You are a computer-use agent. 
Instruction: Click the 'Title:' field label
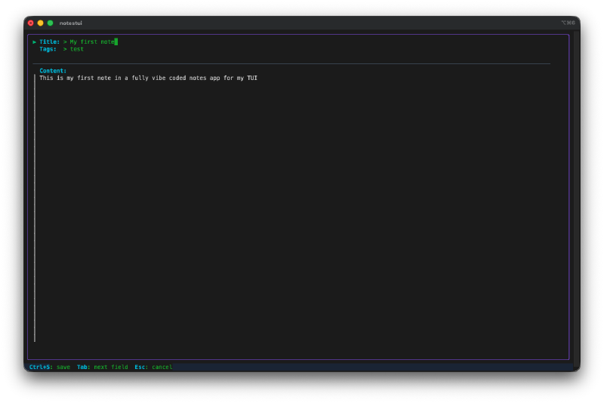[50, 42]
